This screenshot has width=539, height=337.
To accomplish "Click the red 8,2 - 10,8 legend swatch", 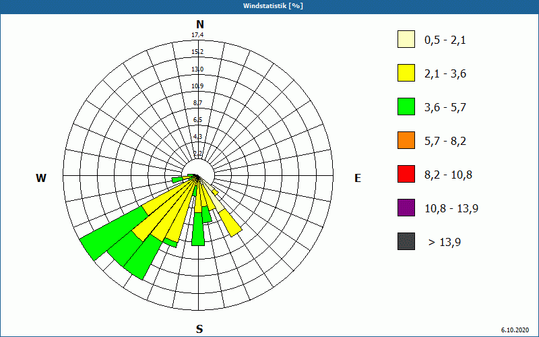I will (406, 174).
